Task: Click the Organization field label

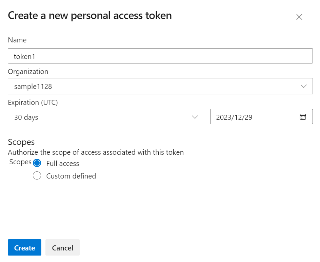Action: click(x=28, y=72)
